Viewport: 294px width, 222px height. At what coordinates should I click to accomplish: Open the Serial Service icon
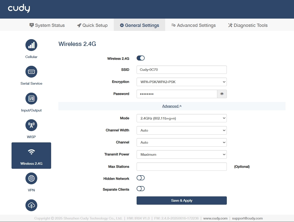31,72
